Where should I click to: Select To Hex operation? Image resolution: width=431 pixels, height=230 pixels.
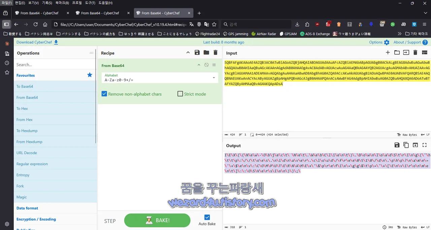[x=55, y=109]
